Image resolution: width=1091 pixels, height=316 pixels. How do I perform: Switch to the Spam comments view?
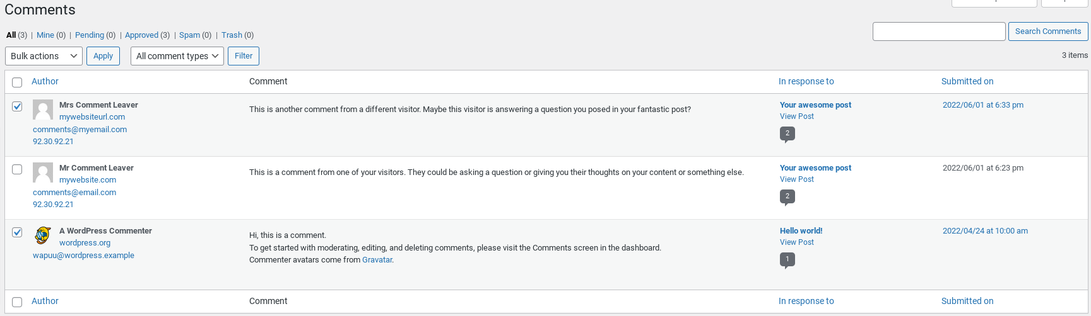point(189,35)
